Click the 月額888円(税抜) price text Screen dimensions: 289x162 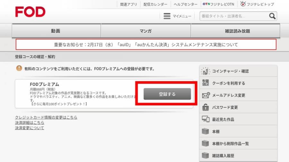pos(43,89)
